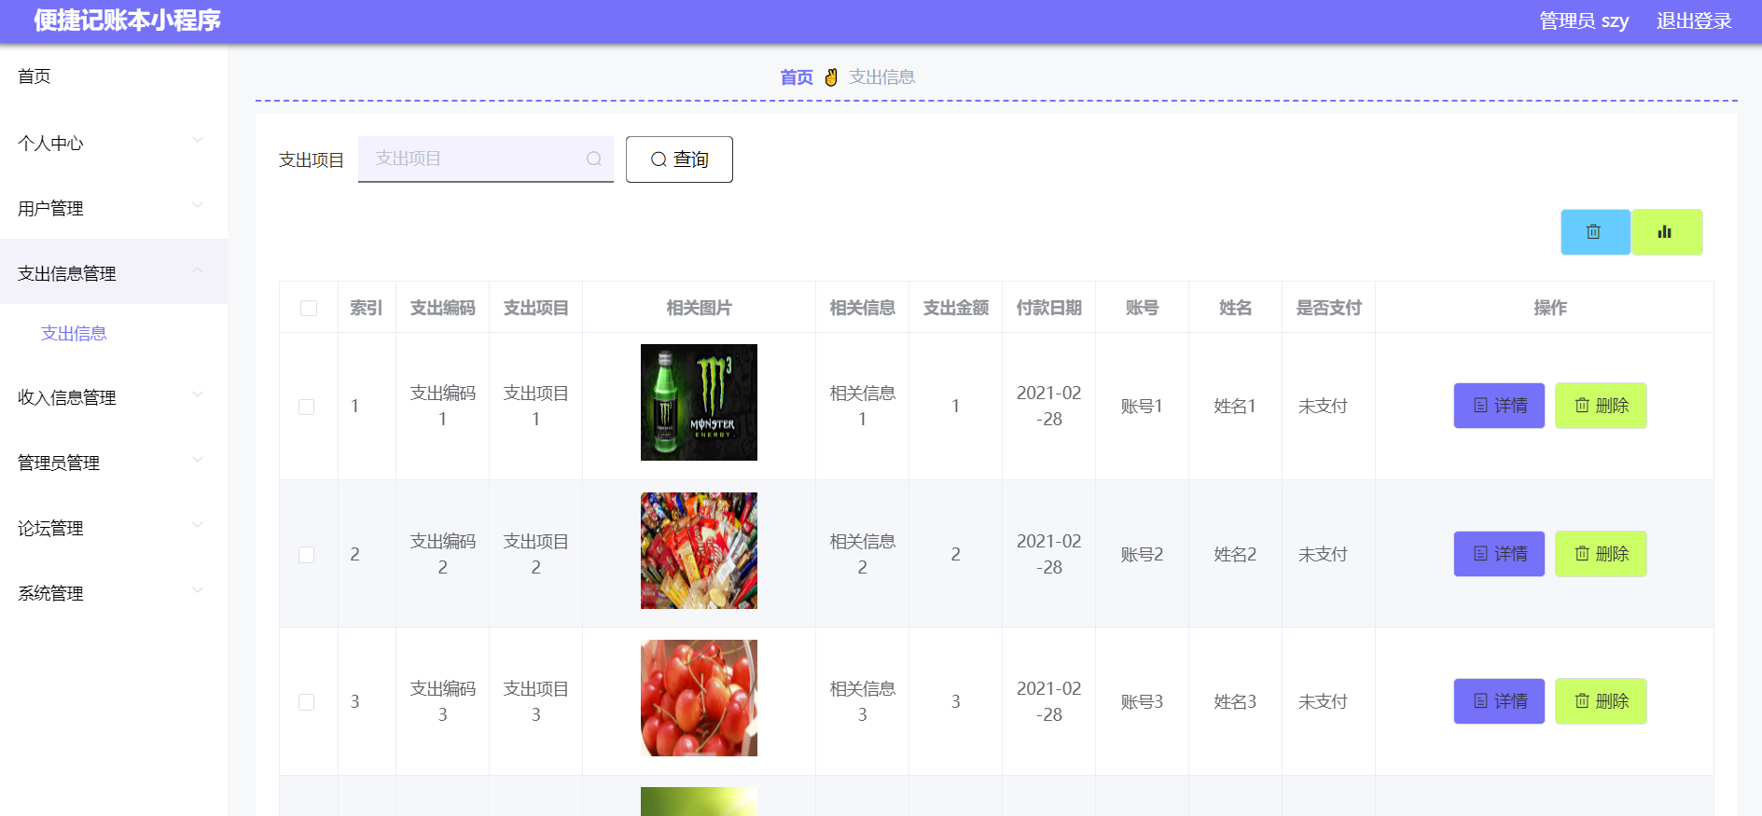Image resolution: width=1762 pixels, height=816 pixels.
Task: Click 删除 for row 支出项目1
Action: [x=1601, y=406]
